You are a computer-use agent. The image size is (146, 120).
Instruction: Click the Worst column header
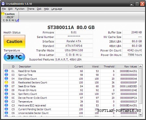pos(92,66)
